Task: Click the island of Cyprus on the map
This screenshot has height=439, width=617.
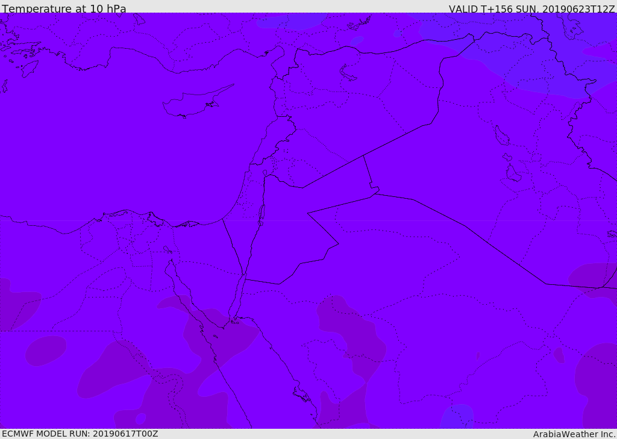Action: [193, 103]
